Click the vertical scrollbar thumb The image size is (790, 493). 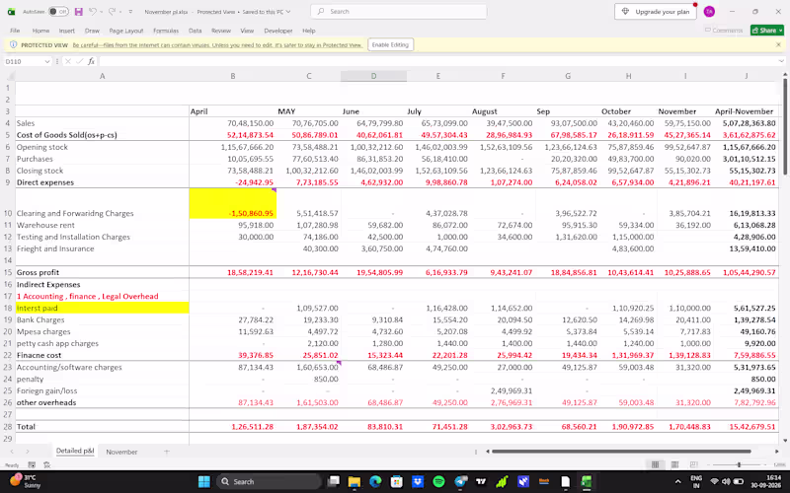pyautogui.click(x=785, y=126)
